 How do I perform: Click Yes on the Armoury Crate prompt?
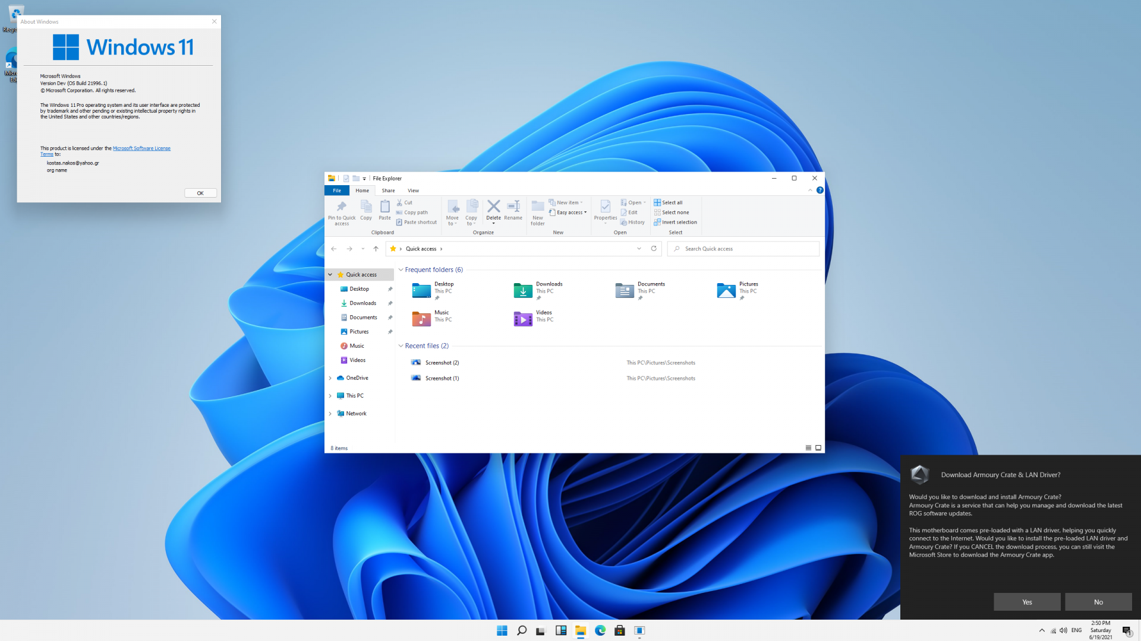coord(1026,602)
